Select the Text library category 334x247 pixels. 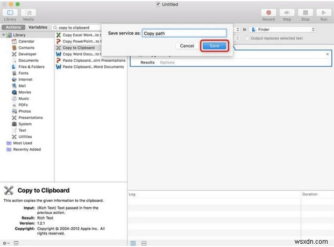click(x=22, y=130)
